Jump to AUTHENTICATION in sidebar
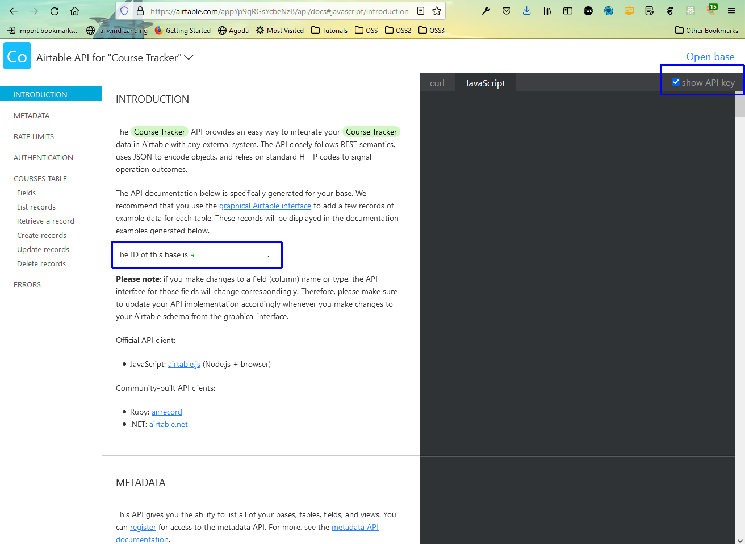Image resolution: width=745 pixels, height=544 pixels. [44, 157]
